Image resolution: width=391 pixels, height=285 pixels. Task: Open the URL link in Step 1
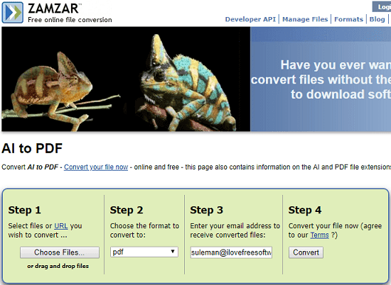[x=61, y=226]
